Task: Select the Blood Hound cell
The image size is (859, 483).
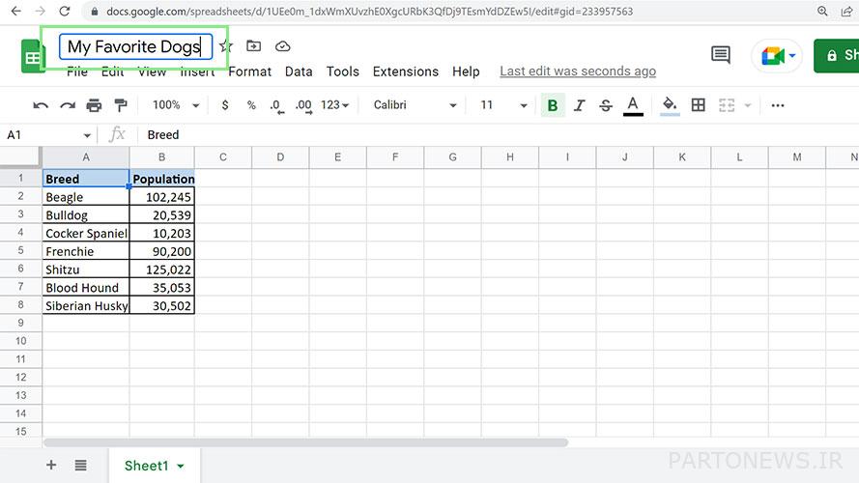Action: click(x=86, y=288)
